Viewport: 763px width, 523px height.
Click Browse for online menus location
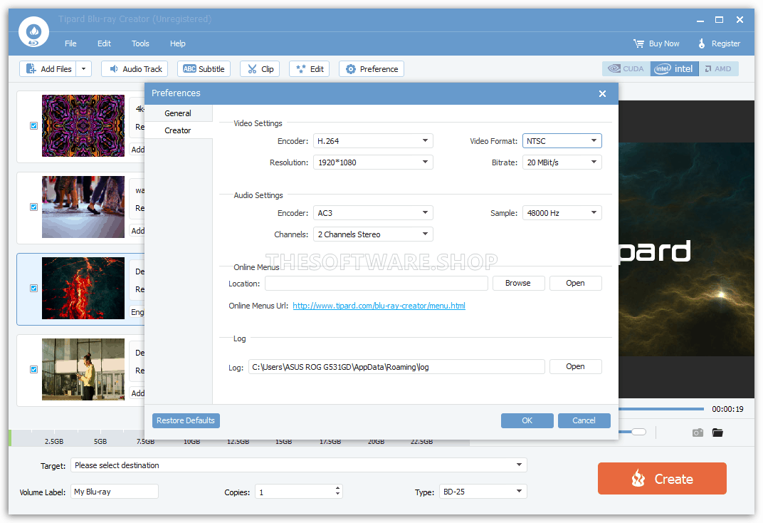click(x=518, y=284)
